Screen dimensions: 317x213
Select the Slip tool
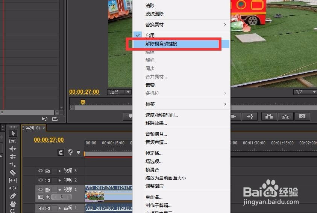pos(13,180)
